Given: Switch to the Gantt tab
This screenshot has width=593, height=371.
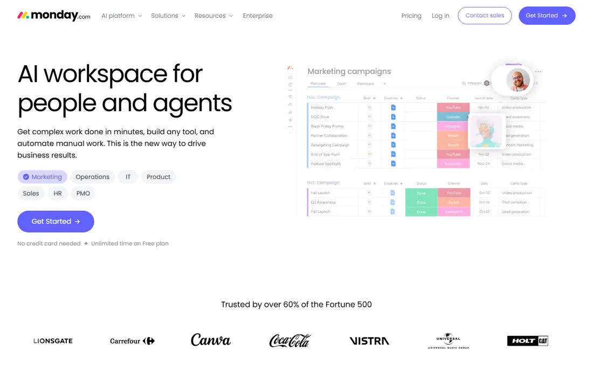Looking at the screenshot, I should tap(341, 84).
